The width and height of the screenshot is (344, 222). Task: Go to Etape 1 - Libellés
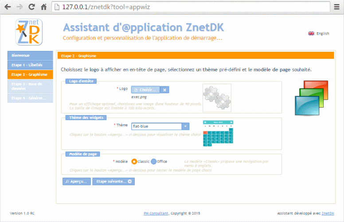pos(30,65)
